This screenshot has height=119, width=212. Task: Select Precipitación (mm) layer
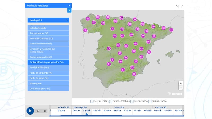click(x=48, y=67)
